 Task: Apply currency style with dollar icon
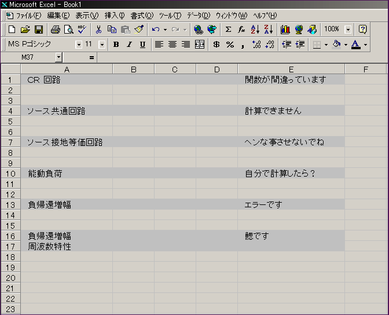click(216, 44)
